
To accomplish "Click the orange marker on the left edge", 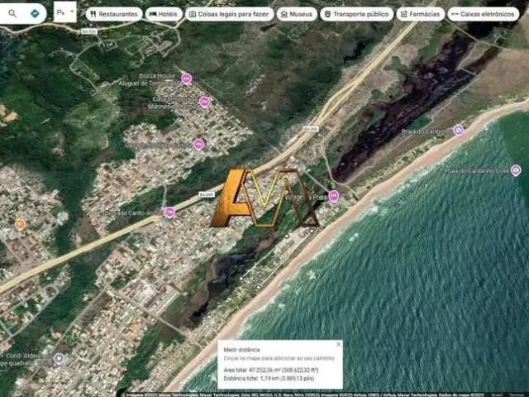I will pos(20,224).
